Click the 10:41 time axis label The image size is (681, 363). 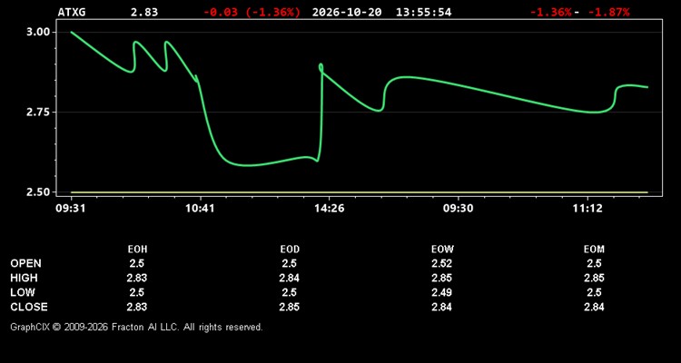coord(200,209)
